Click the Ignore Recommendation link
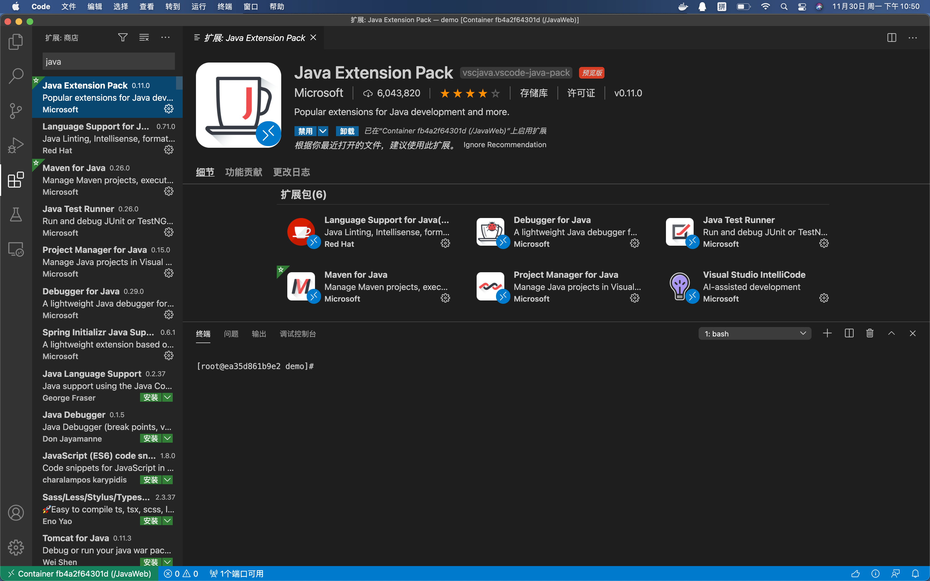Screen dimensions: 930x581 [505, 144]
